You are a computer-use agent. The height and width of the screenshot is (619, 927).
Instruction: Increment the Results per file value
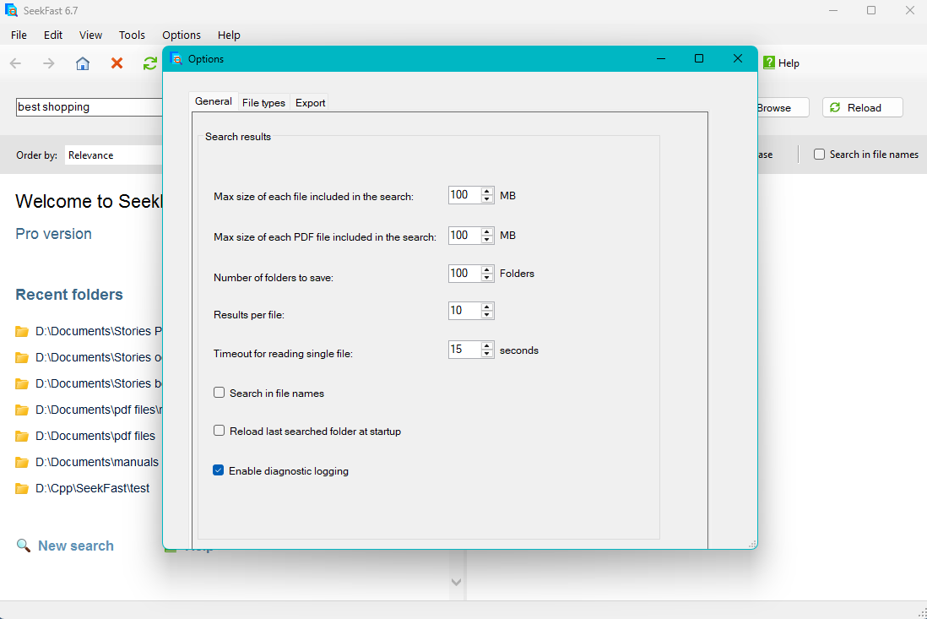coord(486,307)
